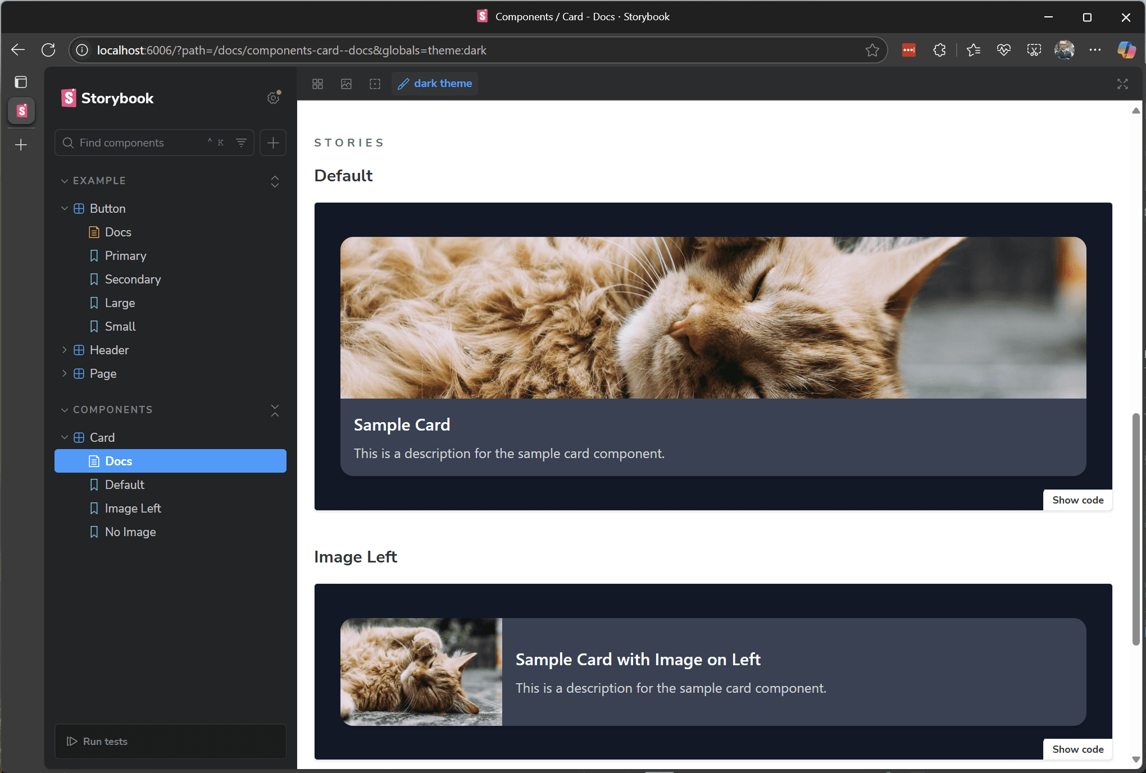The image size is (1146, 773).
Task: Open the Image Left story
Action: [133, 508]
